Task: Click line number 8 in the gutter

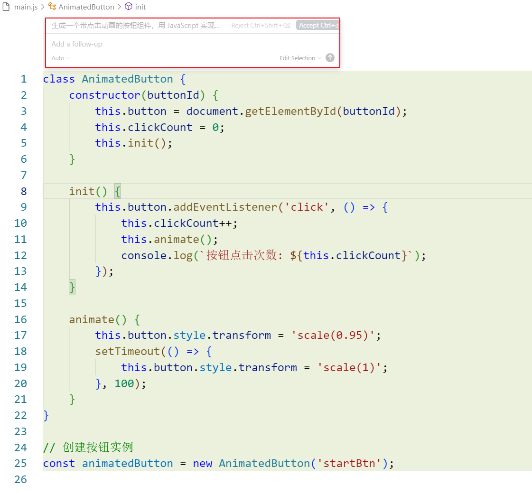Action: click(24, 191)
